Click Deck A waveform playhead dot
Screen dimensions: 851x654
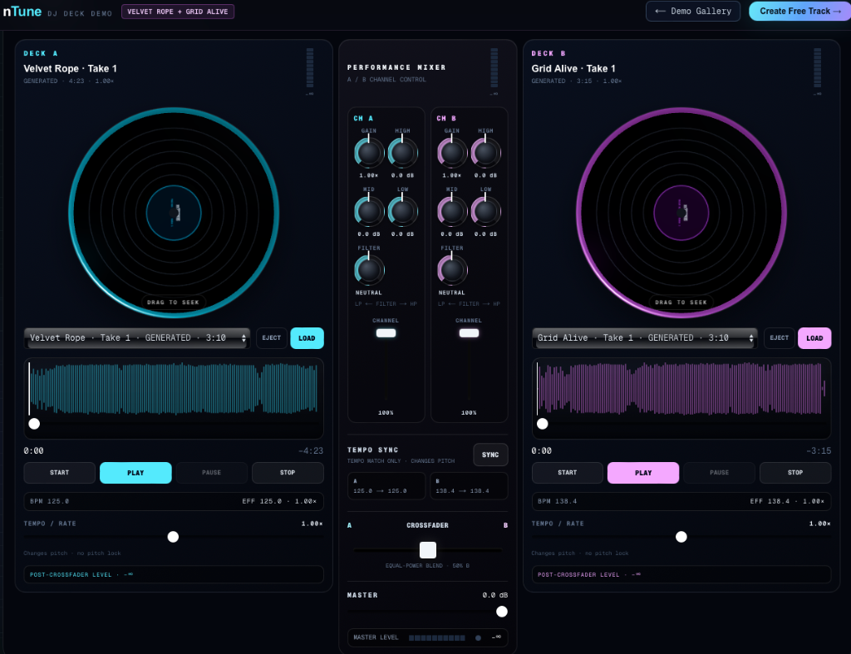pos(34,424)
